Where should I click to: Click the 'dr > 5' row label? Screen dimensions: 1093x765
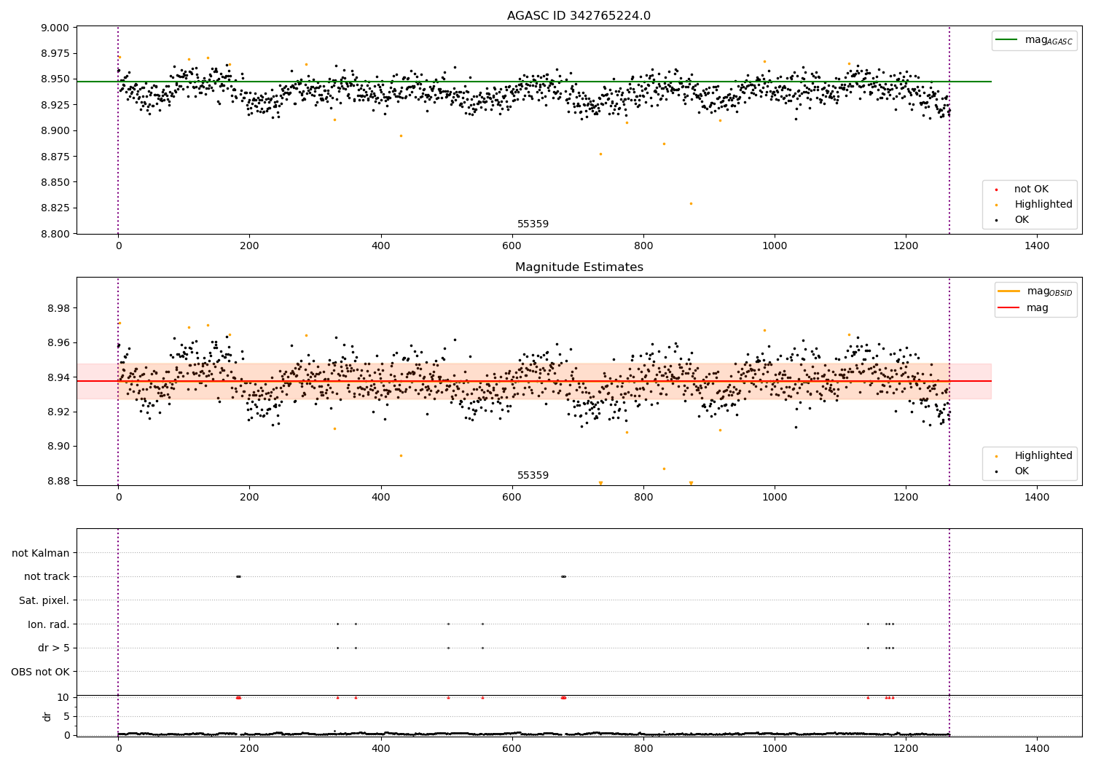point(54,648)
